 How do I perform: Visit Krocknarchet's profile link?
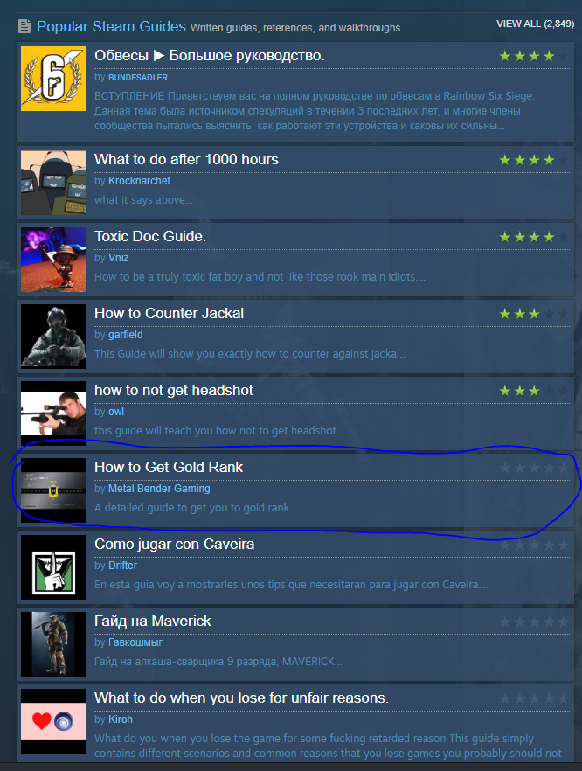[139, 181]
